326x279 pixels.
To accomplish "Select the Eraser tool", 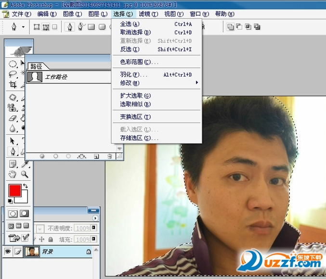I will pyautogui.click(x=13, y=118).
